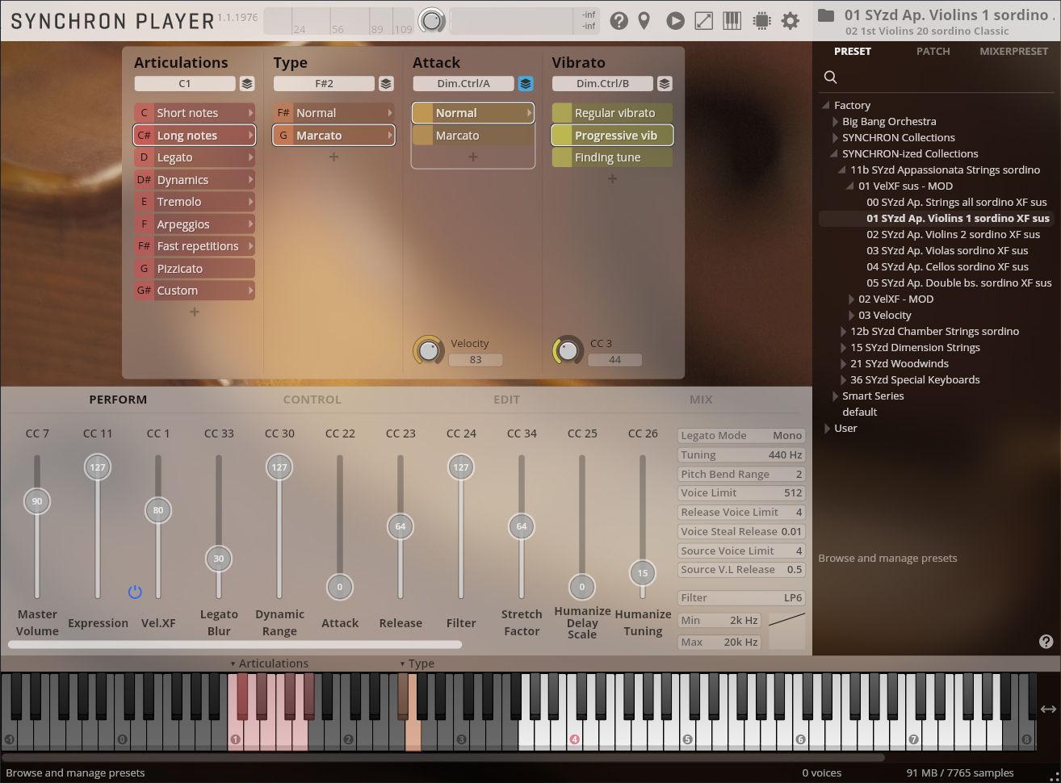This screenshot has width=1061, height=783.
Task: Add new slot with plus under Type
Action: (x=333, y=157)
